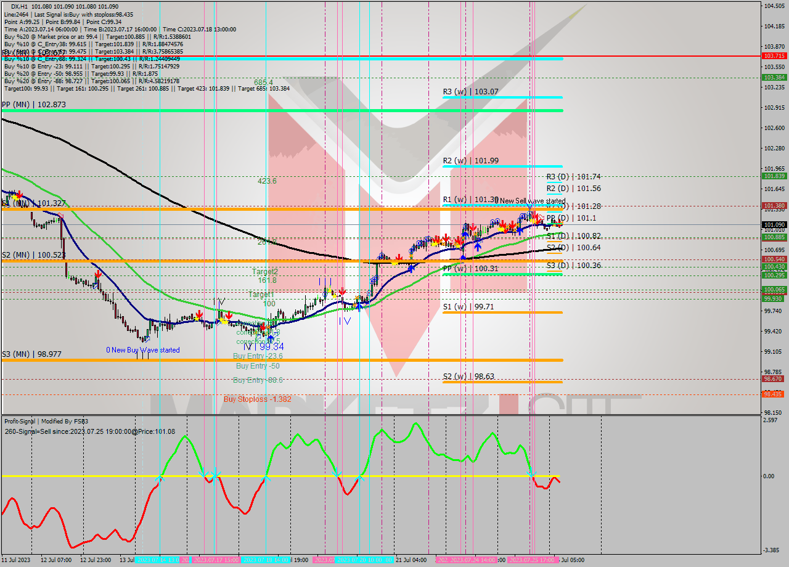The width and height of the screenshot is (789, 567).
Task: Select the S2 (D) | 100.64 label
Action: tap(574, 248)
